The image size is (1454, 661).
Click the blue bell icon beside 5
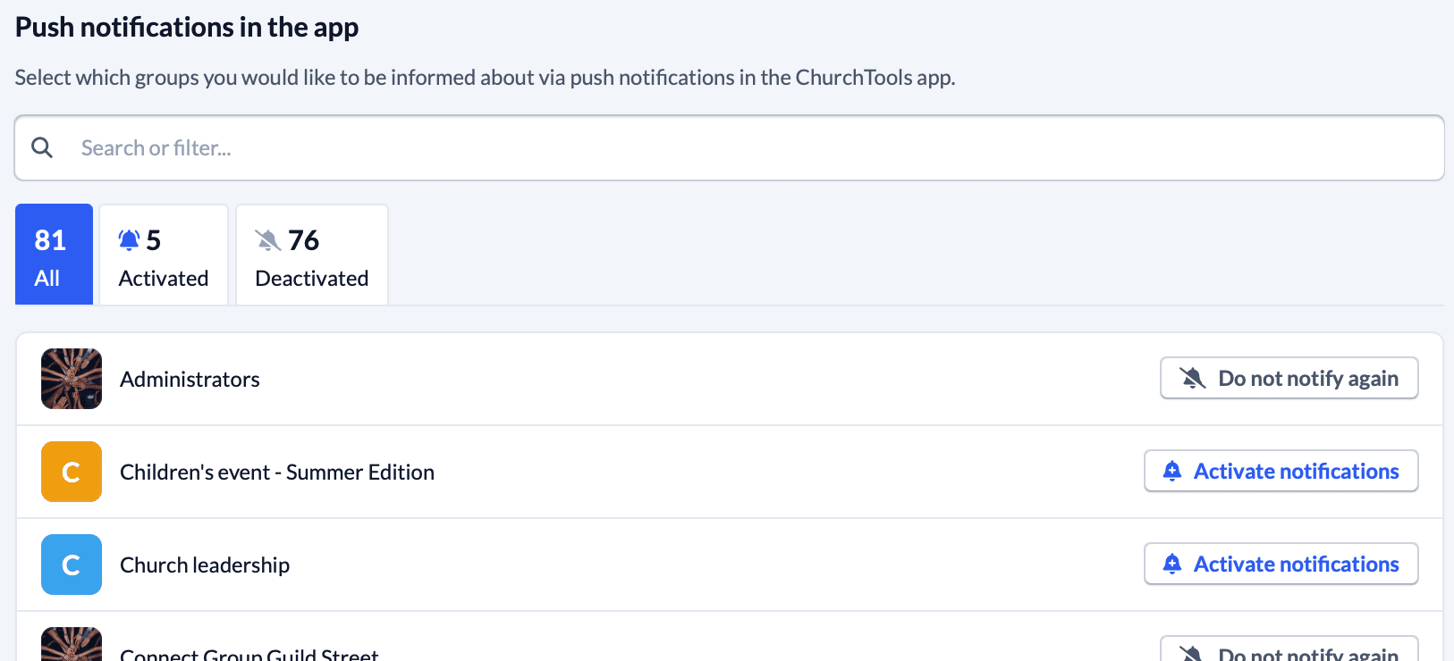(x=129, y=240)
